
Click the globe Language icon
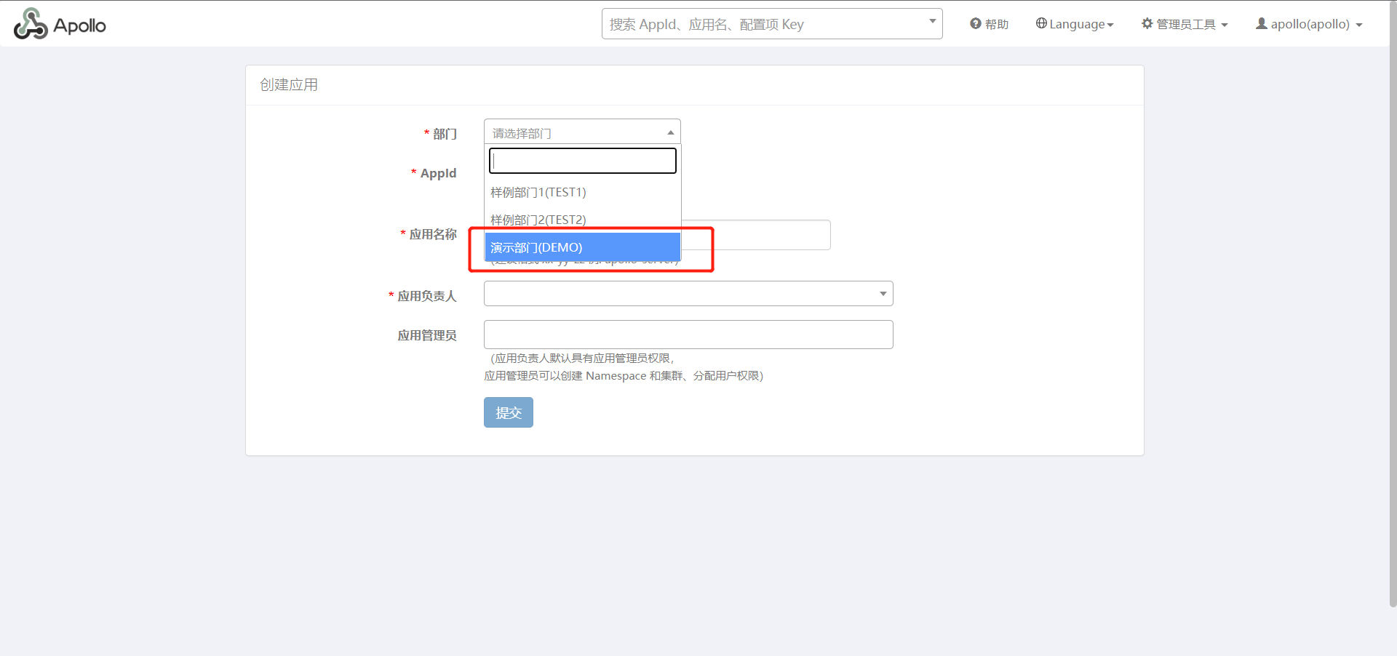point(1041,24)
